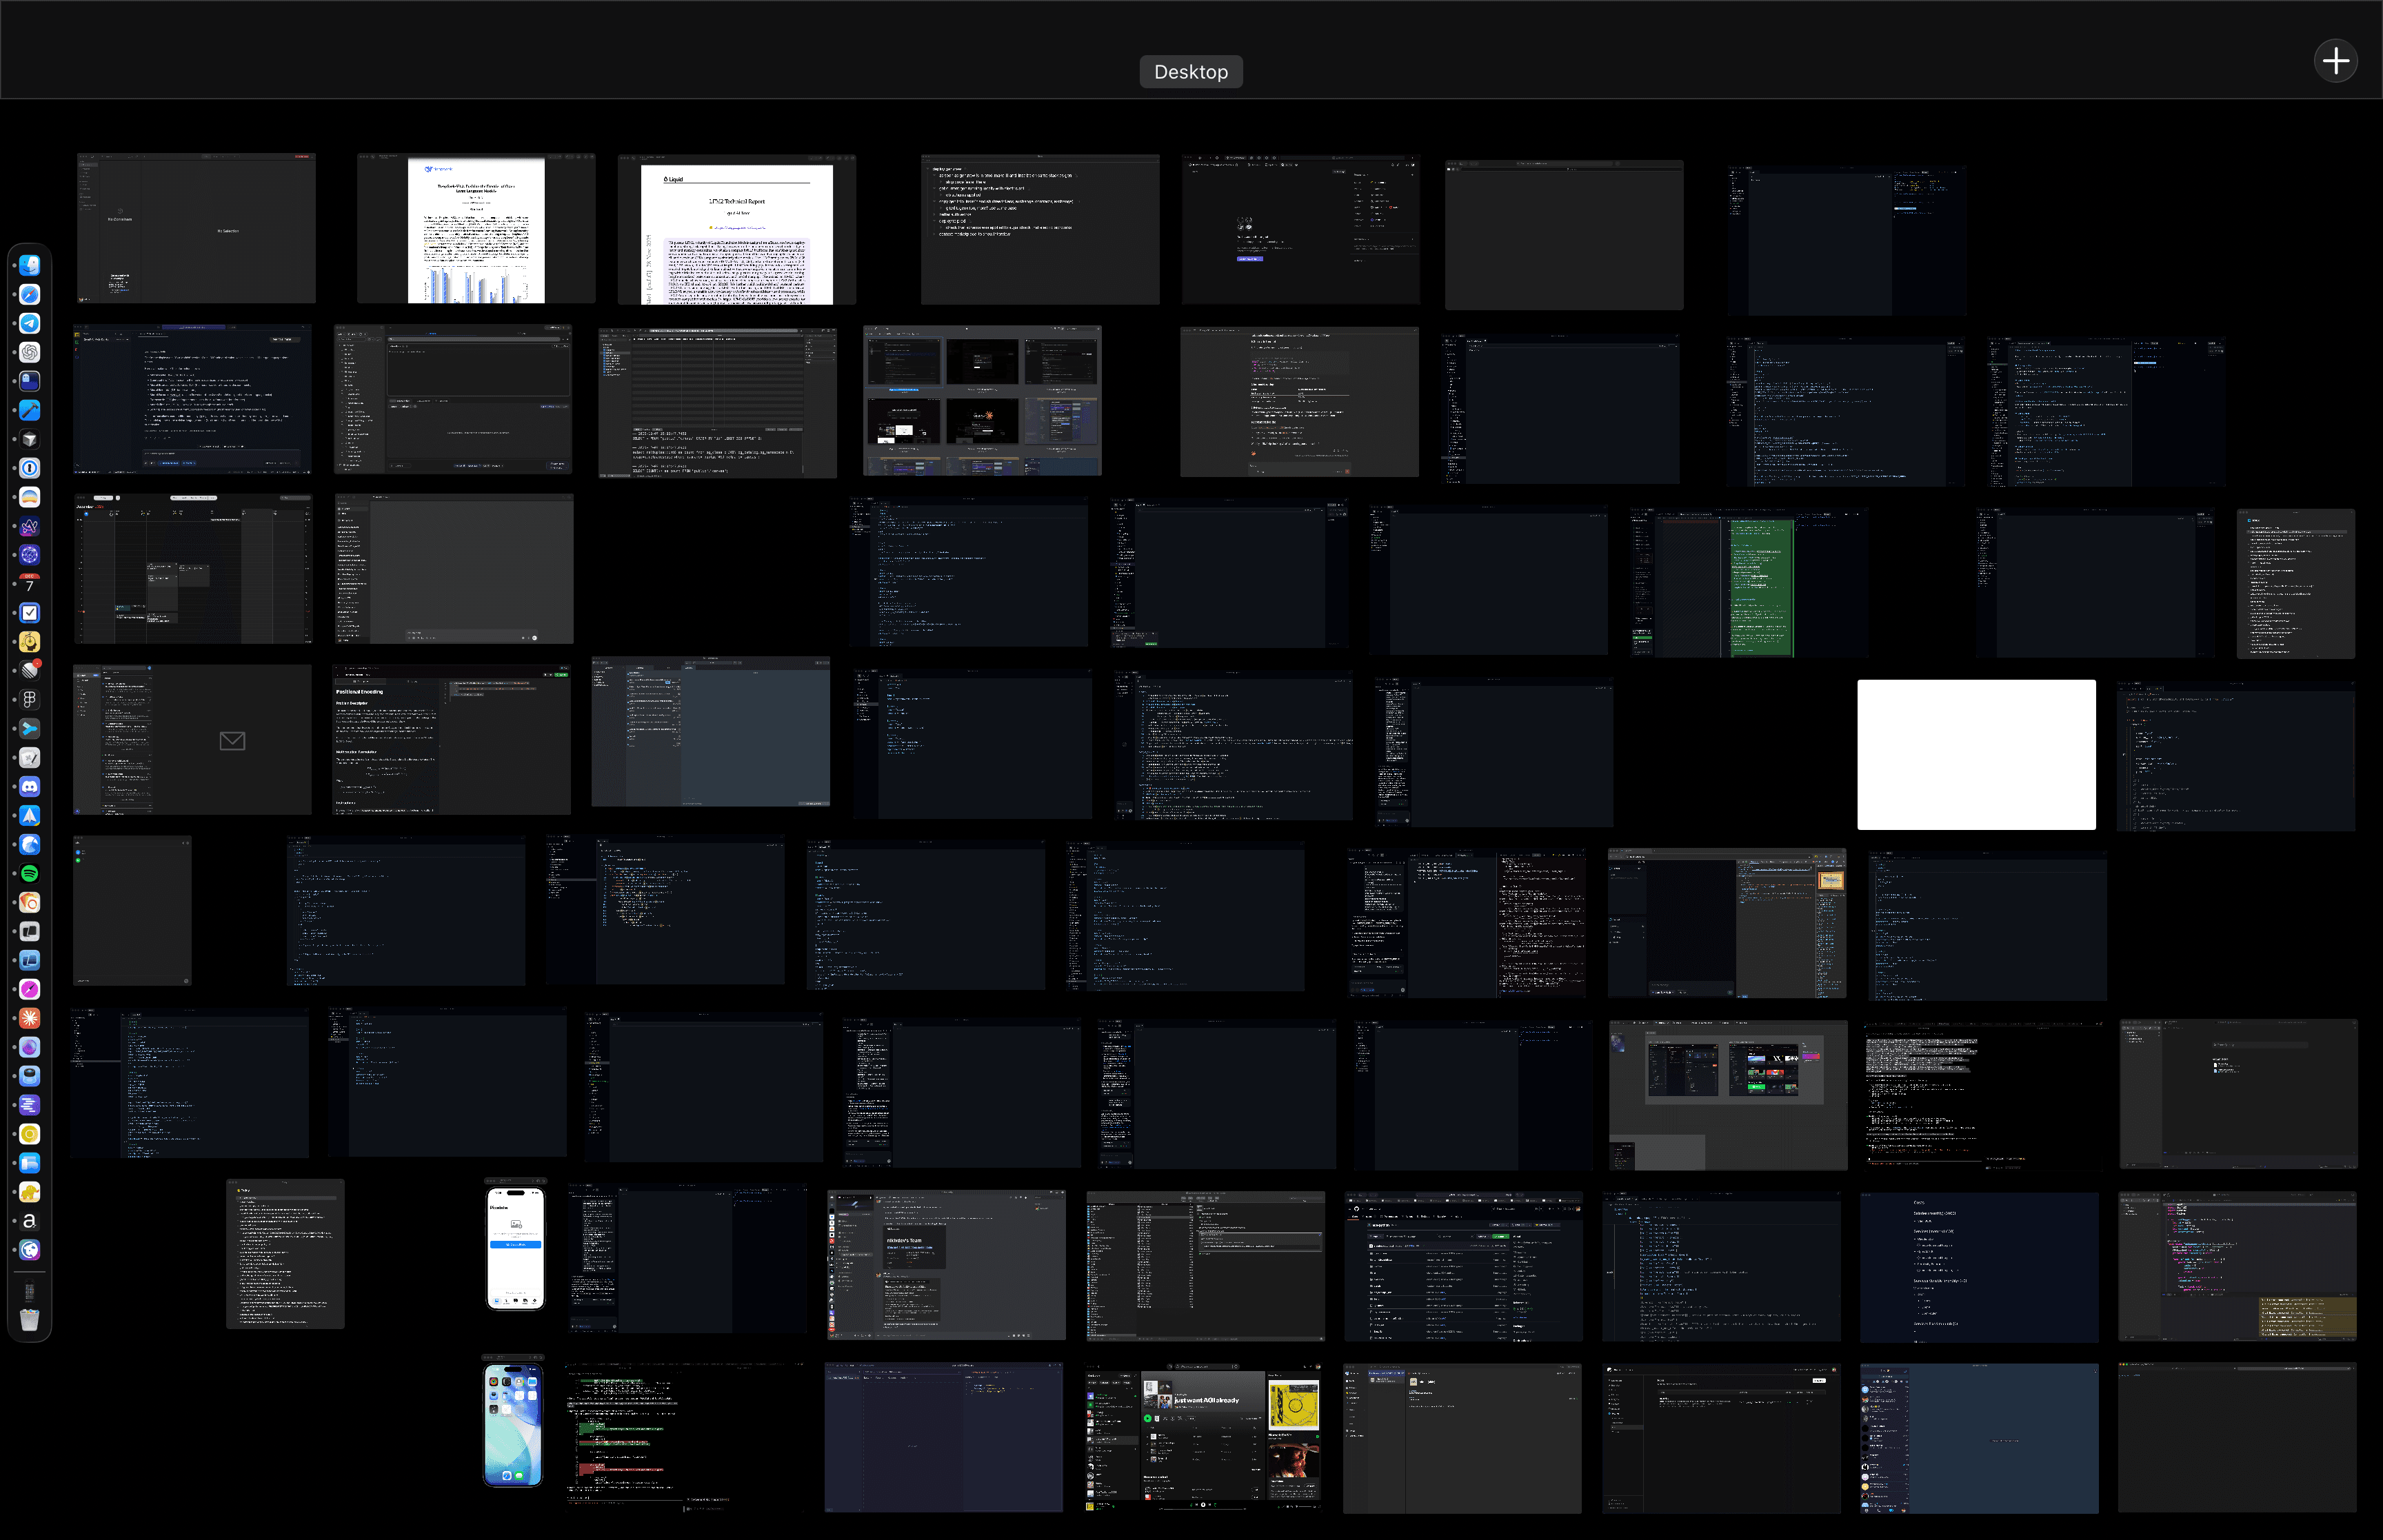The image size is (2383, 1540).
Task: Select the Positional Encoding document window
Action: [451, 741]
